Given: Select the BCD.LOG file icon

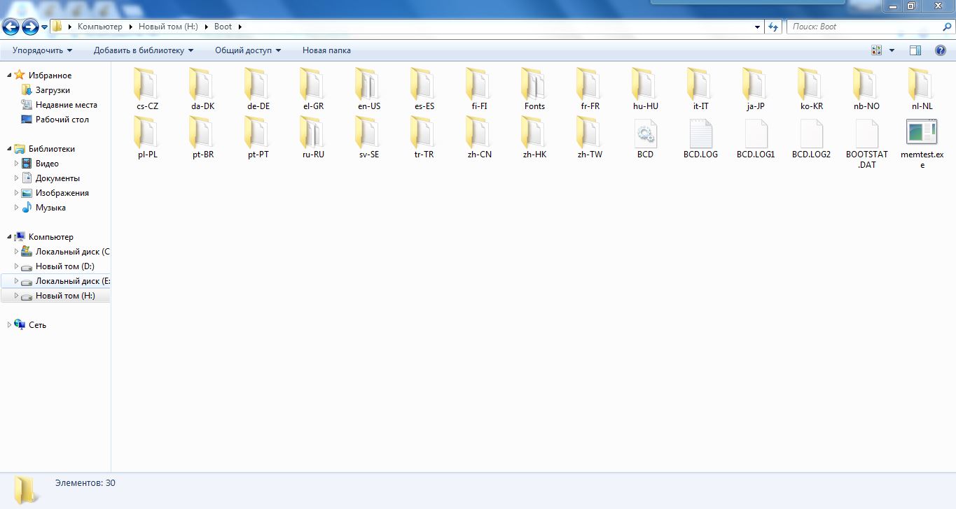Looking at the screenshot, I should pos(700,133).
